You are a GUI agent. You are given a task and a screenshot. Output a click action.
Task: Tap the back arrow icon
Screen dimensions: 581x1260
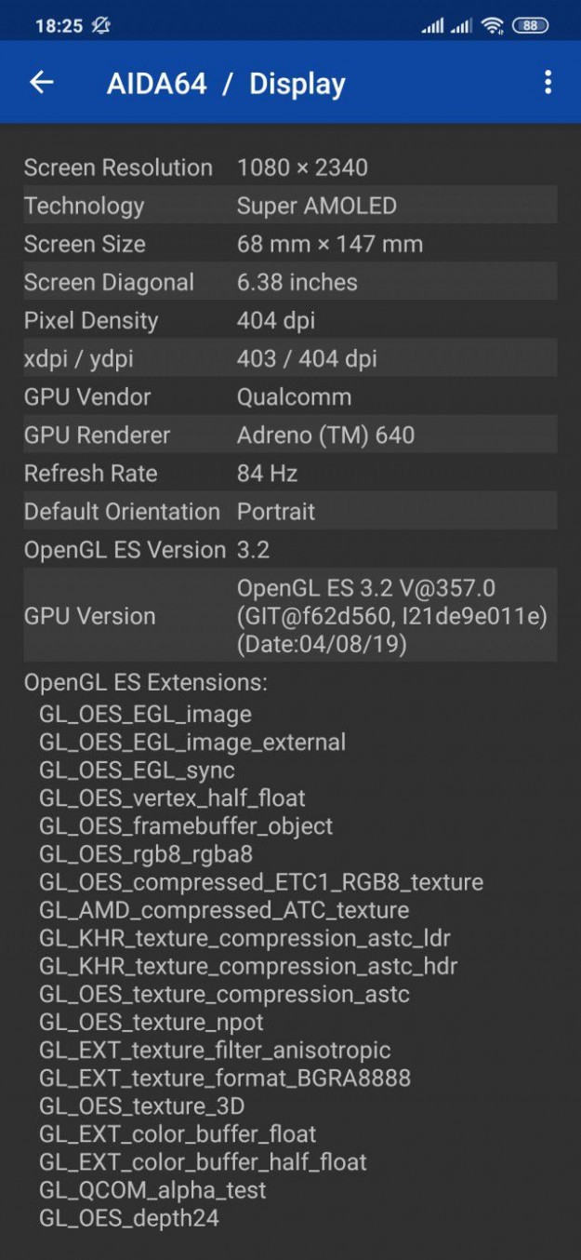[x=42, y=83]
